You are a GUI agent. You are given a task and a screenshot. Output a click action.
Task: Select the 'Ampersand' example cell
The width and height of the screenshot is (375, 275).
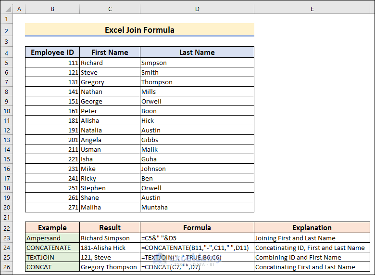pyautogui.click(x=52, y=238)
